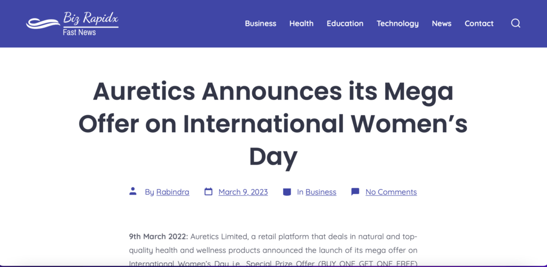Click the comments speech bubble icon
547x267 pixels.
(355, 192)
